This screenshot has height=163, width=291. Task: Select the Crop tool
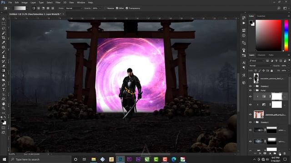[3, 38]
